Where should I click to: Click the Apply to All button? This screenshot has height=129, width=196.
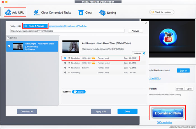point(101,111)
